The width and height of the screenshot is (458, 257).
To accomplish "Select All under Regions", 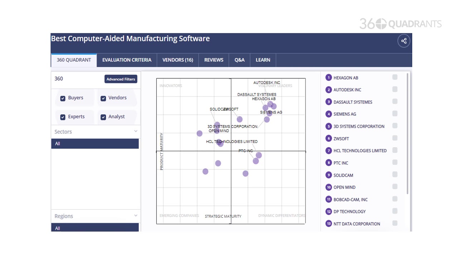I will click(95, 228).
